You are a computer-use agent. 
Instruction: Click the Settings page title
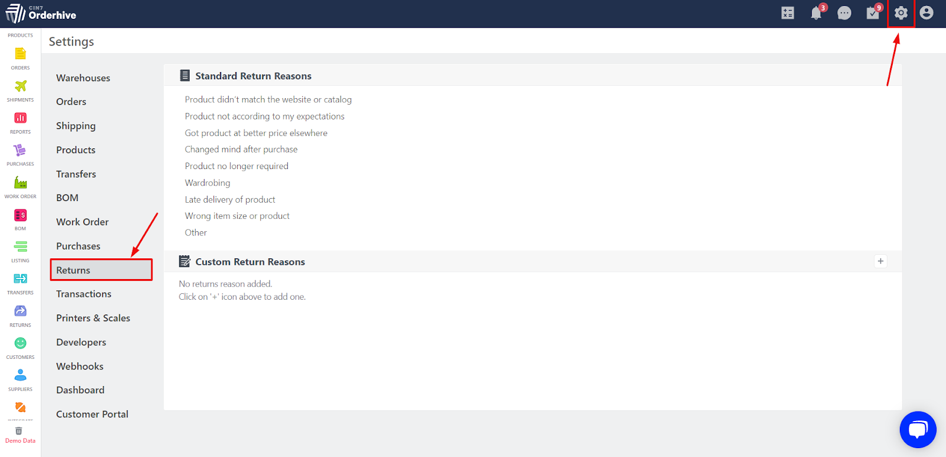pos(72,42)
